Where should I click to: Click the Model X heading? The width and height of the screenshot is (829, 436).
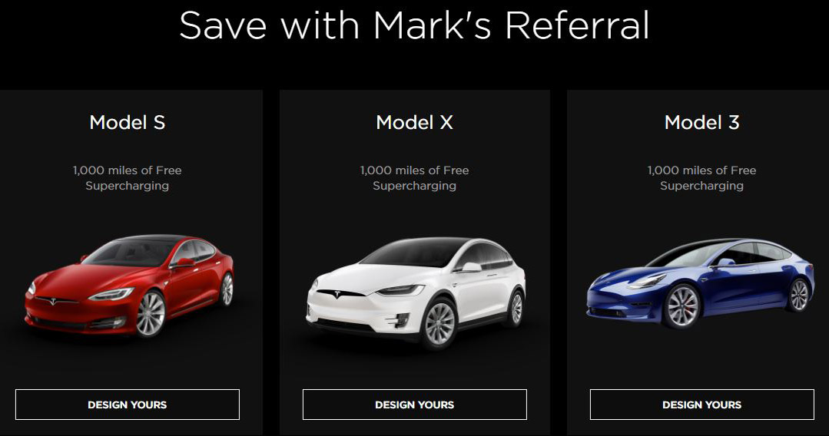[x=415, y=123]
